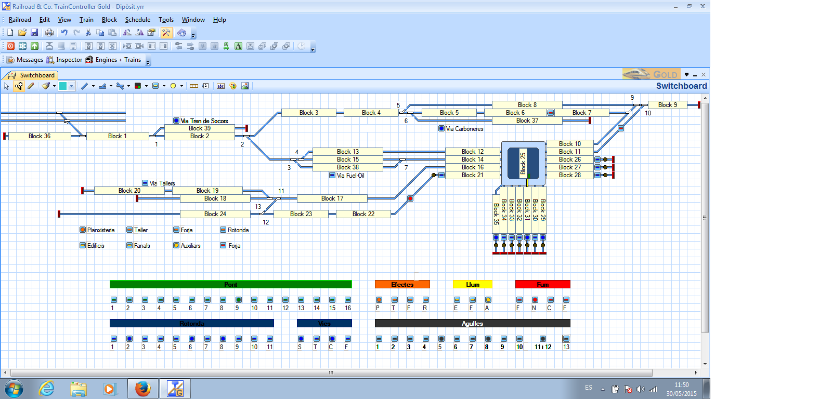The image size is (832, 399).
Task: Toggle the Planxisteria switch
Action: pyautogui.click(x=83, y=230)
